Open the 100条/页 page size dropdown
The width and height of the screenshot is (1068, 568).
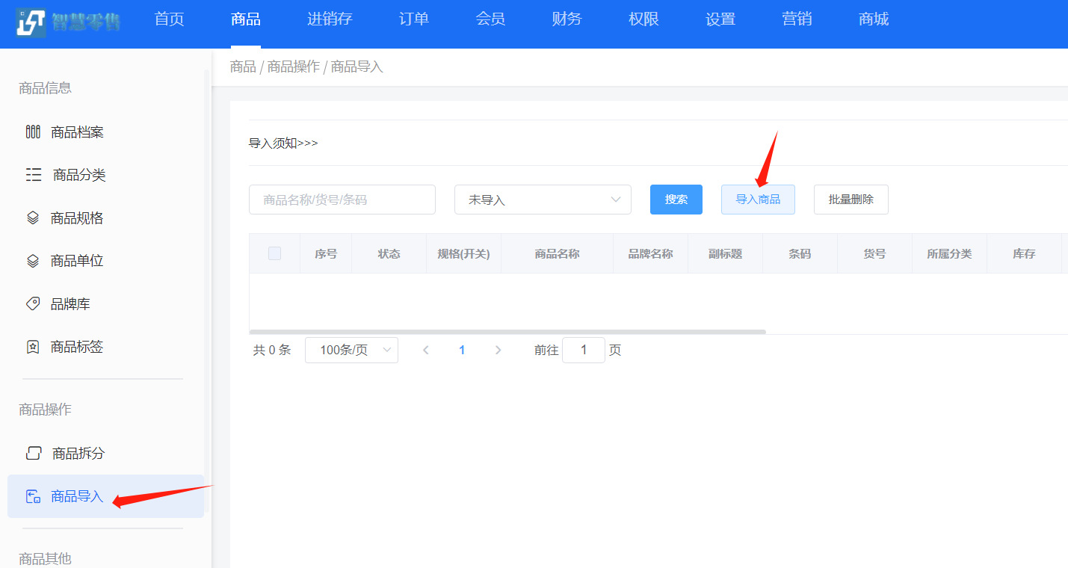coord(351,350)
